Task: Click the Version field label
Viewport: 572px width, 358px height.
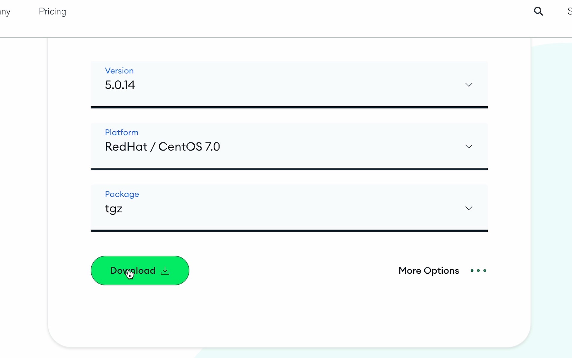Action: tap(119, 71)
